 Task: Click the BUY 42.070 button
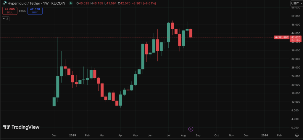[x=35, y=11]
